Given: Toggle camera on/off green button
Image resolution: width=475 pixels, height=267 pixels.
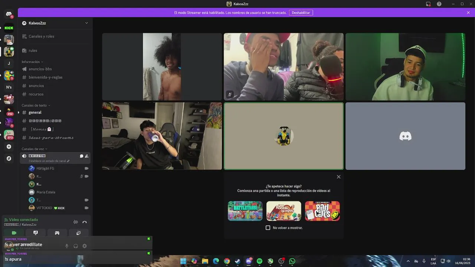Looking at the screenshot, I should [14, 233].
